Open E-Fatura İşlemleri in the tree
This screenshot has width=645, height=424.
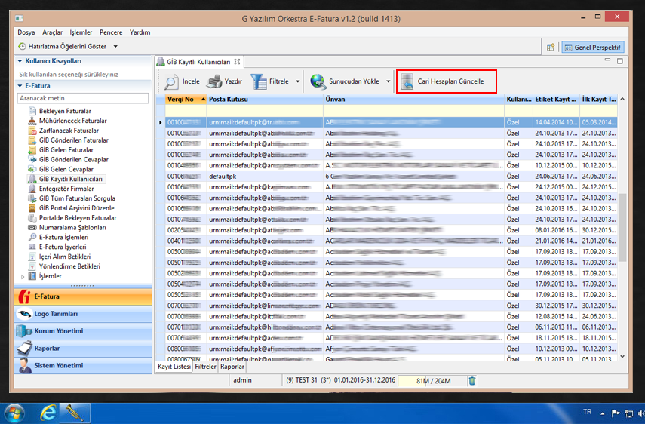pyautogui.click(x=64, y=238)
